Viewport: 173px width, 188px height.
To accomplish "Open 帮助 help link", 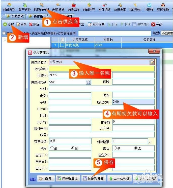I will point(33,179).
